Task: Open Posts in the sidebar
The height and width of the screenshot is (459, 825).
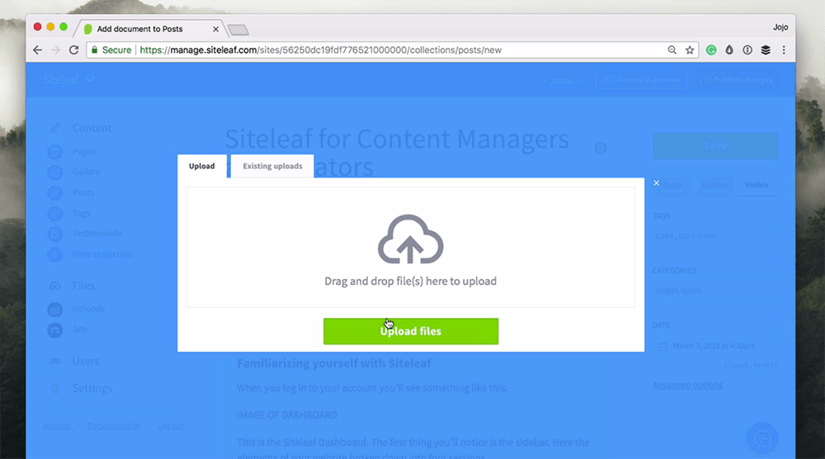Action: tap(83, 192)
